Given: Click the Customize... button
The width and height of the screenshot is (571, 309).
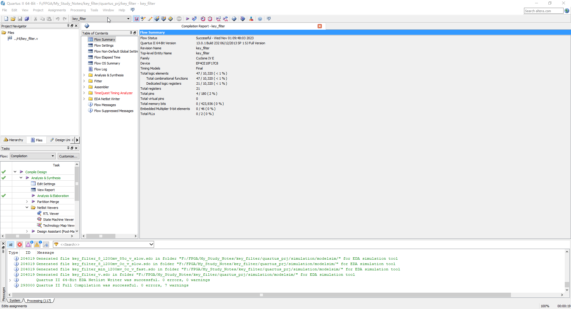Looking at the screenshot, I should [68, 156].
